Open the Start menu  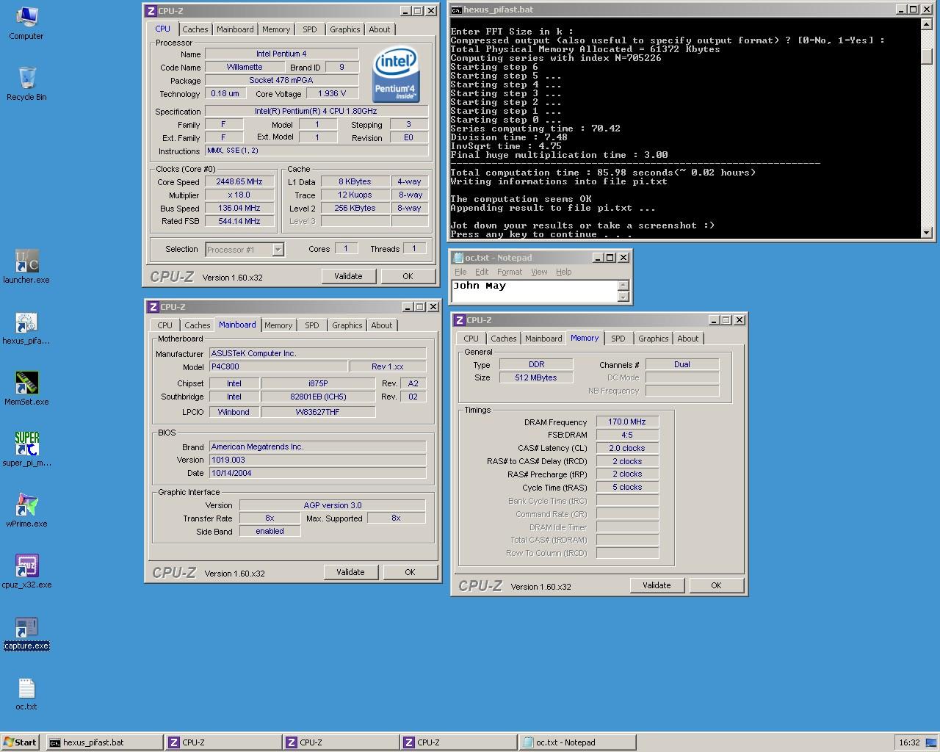pyautogui.click(x=20, y=742)
